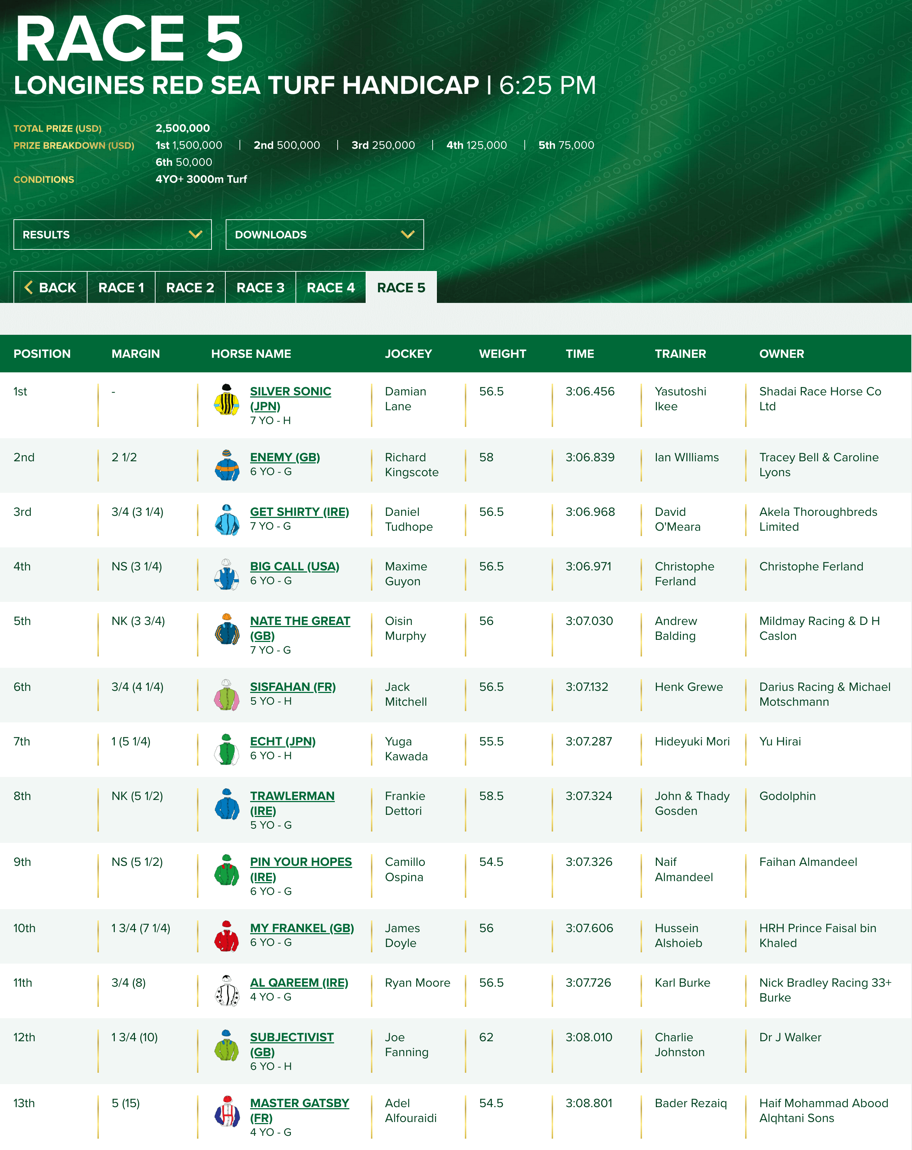Click My Frankel's red silks icon
This screenshot has height=1150, width=912.
click(227, 936)
